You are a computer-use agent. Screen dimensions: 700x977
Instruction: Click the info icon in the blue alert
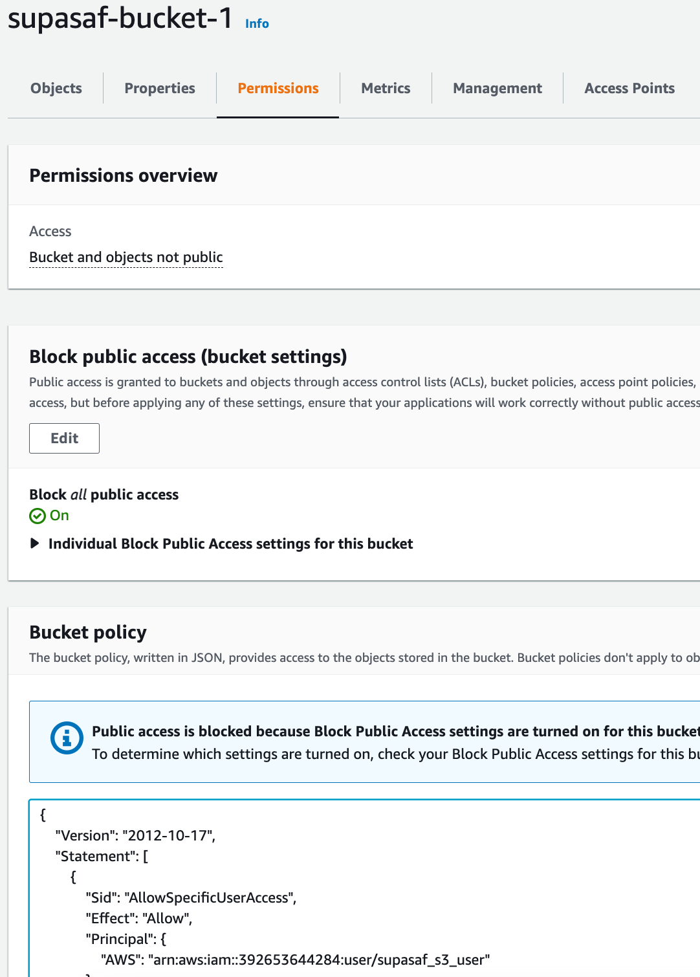point(67,738)
